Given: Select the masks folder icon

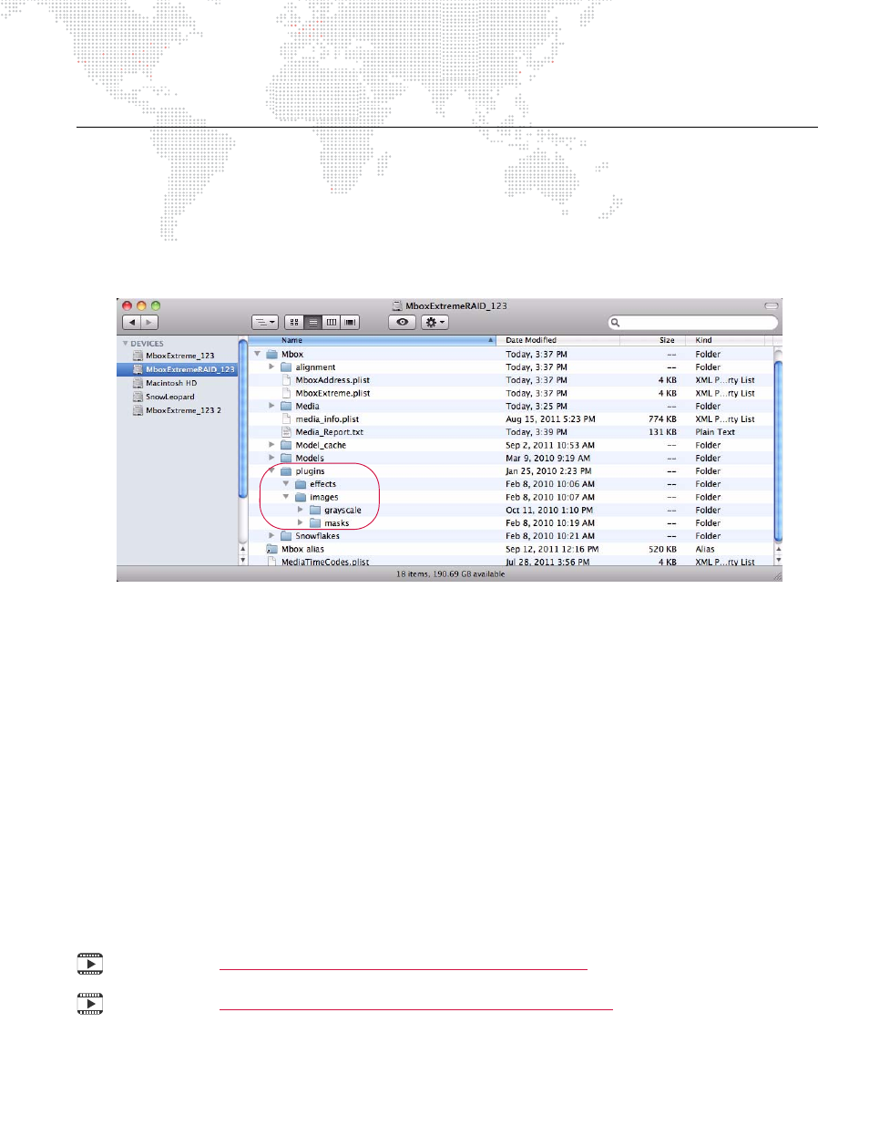Looking at the screenshot, I should [x=315, y=522].
